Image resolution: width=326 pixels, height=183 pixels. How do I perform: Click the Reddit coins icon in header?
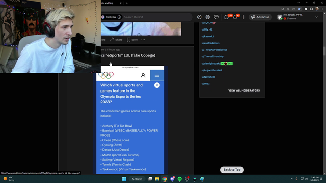[x=207, y=17]
